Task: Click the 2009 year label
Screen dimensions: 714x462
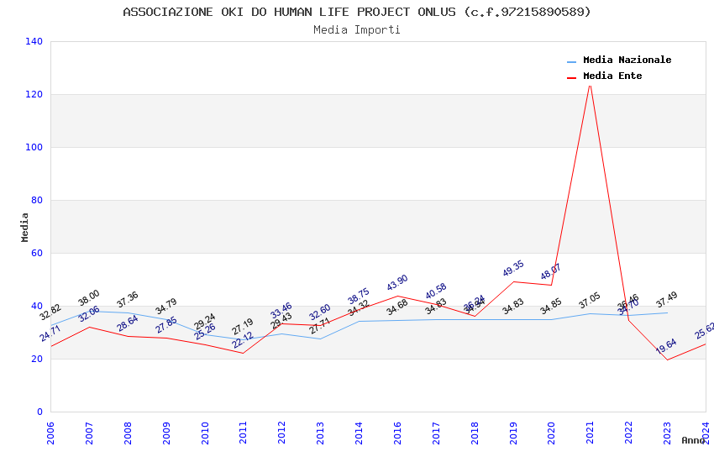Action: pyautogui.click(x=166, y=433)
